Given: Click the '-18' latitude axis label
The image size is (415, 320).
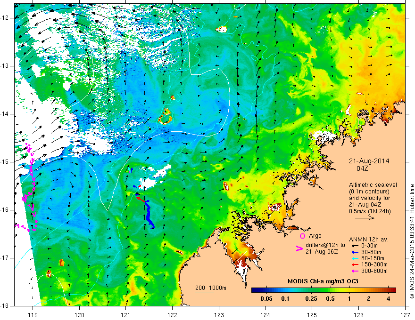Looking at the screenshot, I should point(5,306).
